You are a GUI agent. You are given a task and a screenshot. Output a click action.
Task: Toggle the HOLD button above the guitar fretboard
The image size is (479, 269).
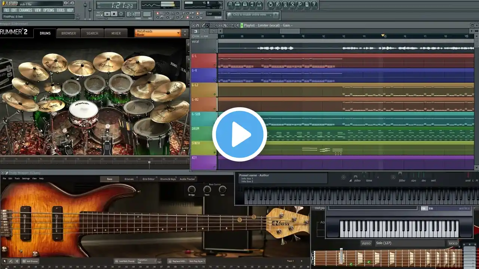[453, 243]
